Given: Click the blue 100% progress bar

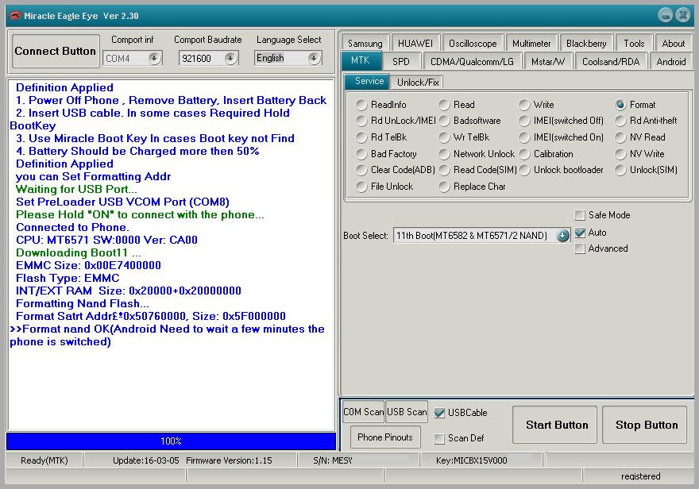Looking at the screenshot, I should 172,441.
